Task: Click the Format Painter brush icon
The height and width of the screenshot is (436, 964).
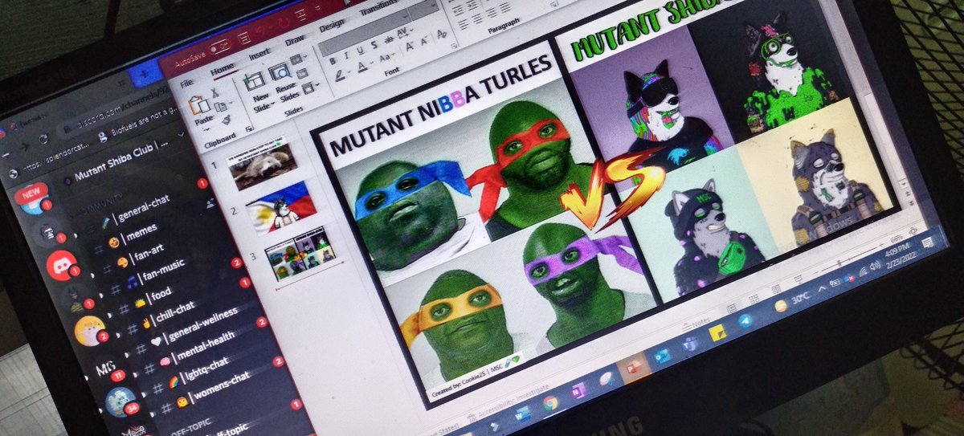Action: click(227, 119)
